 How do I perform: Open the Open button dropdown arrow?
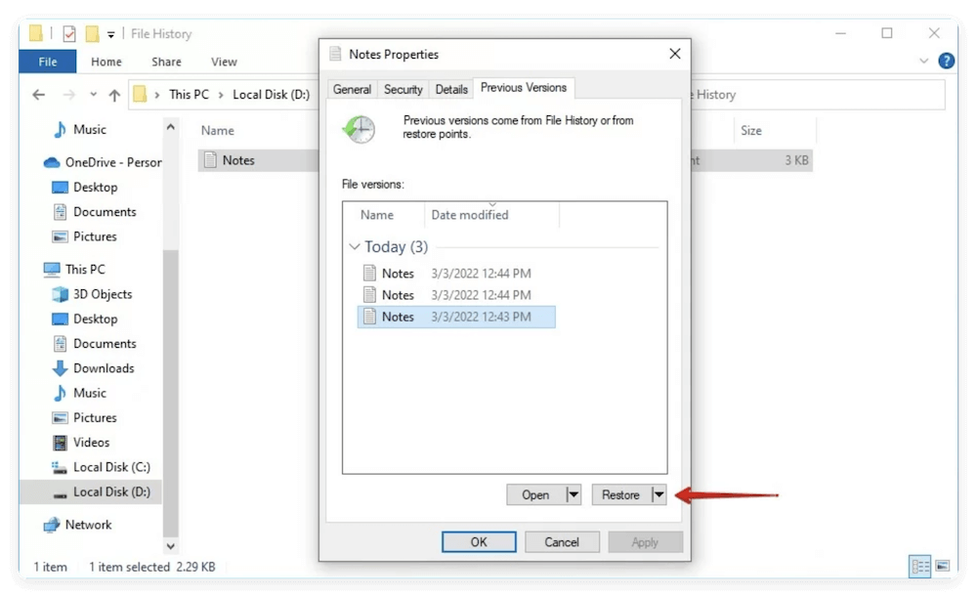(573, 494)
